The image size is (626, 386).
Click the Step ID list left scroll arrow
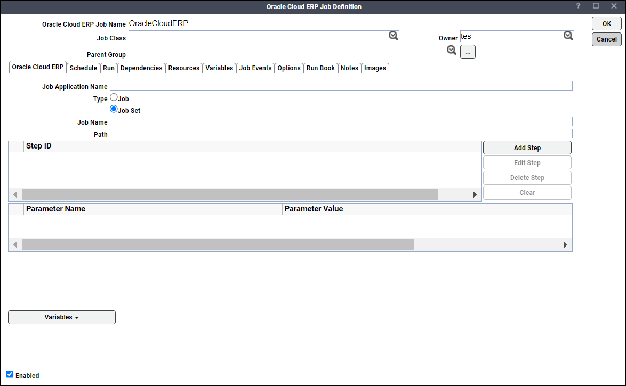pos(15,194)
